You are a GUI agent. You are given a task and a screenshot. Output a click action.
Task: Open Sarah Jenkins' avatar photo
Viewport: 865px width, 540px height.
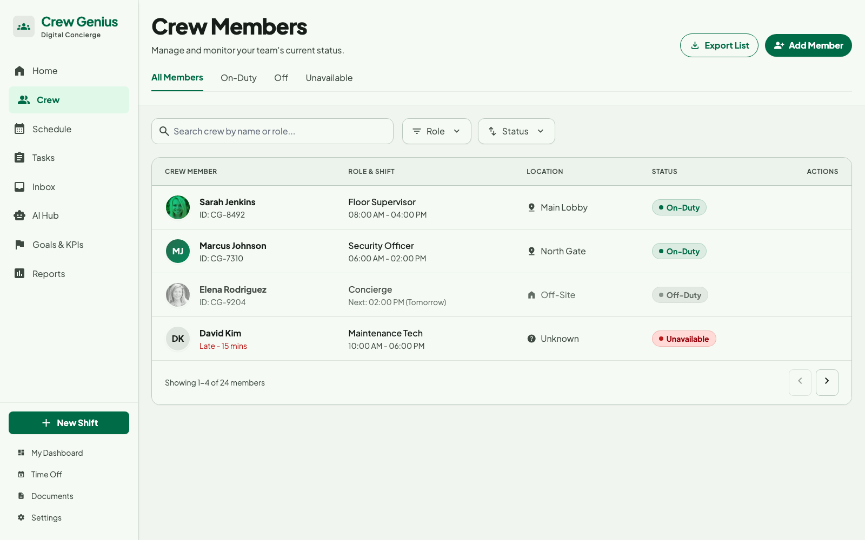178,207
